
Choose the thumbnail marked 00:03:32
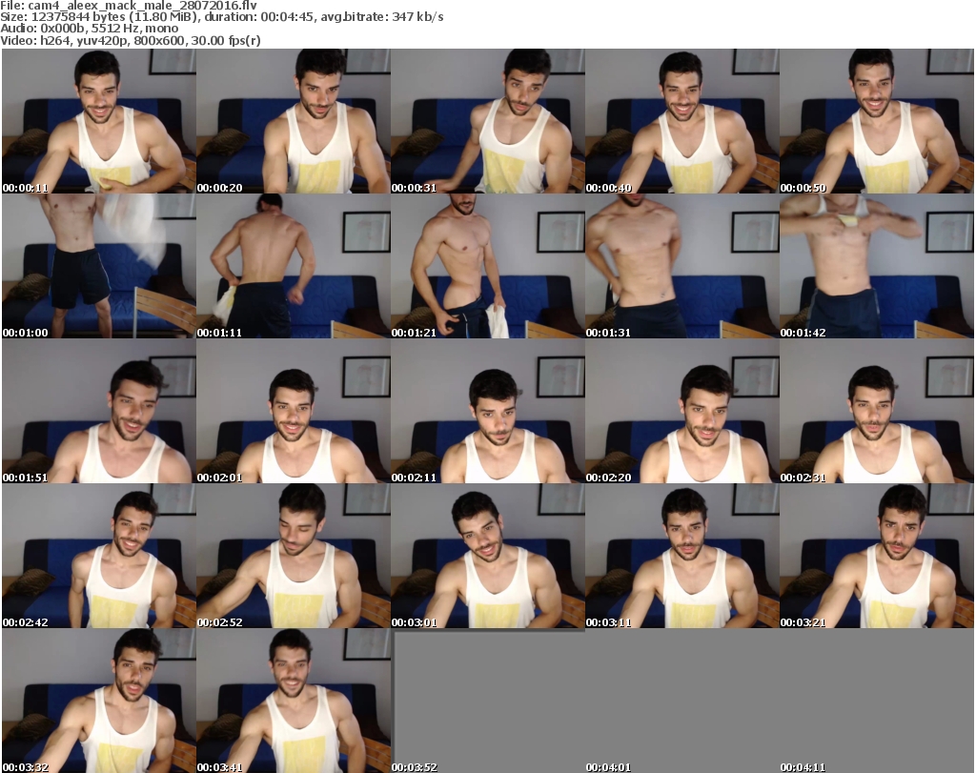pyautogui.click(x=99, y=701)
